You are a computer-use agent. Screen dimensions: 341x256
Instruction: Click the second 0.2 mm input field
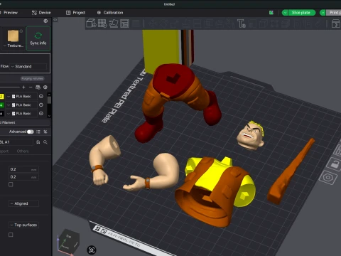(x=23, y=177)
